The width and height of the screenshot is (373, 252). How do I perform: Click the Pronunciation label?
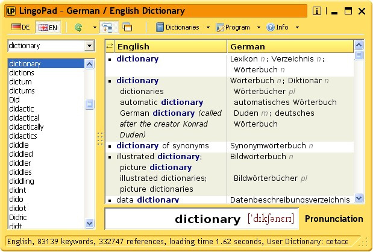coord(334,219)
